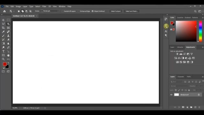
Task: Choose Subtract from selection mode
Action: [26, 11]
